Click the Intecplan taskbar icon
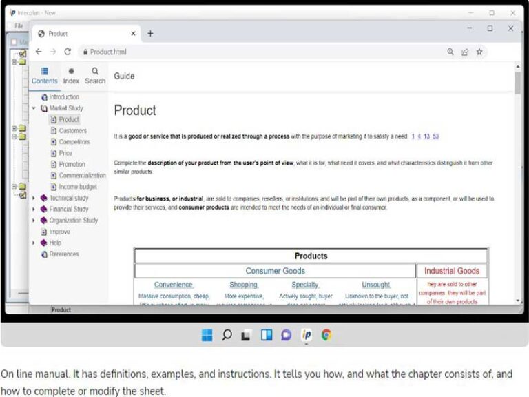 pyautogui.click(x=307, y=335)
